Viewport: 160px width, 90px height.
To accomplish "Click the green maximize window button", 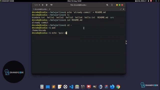I will pyautogui.click(x=119, y=5).
